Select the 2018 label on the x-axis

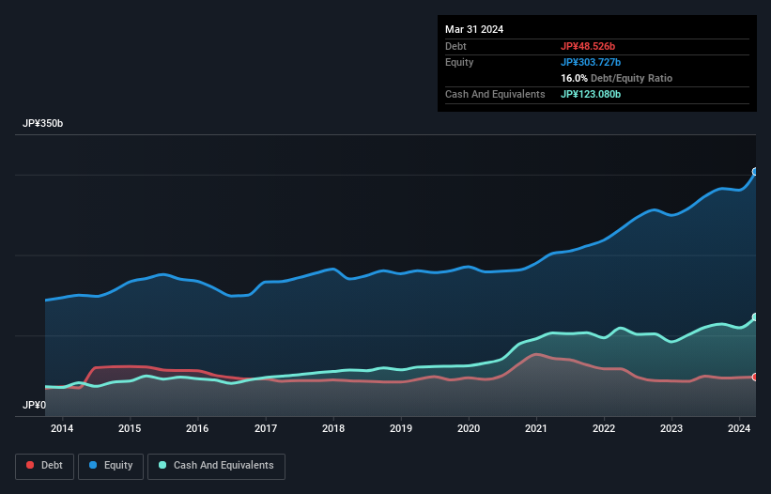pos(332,429)
